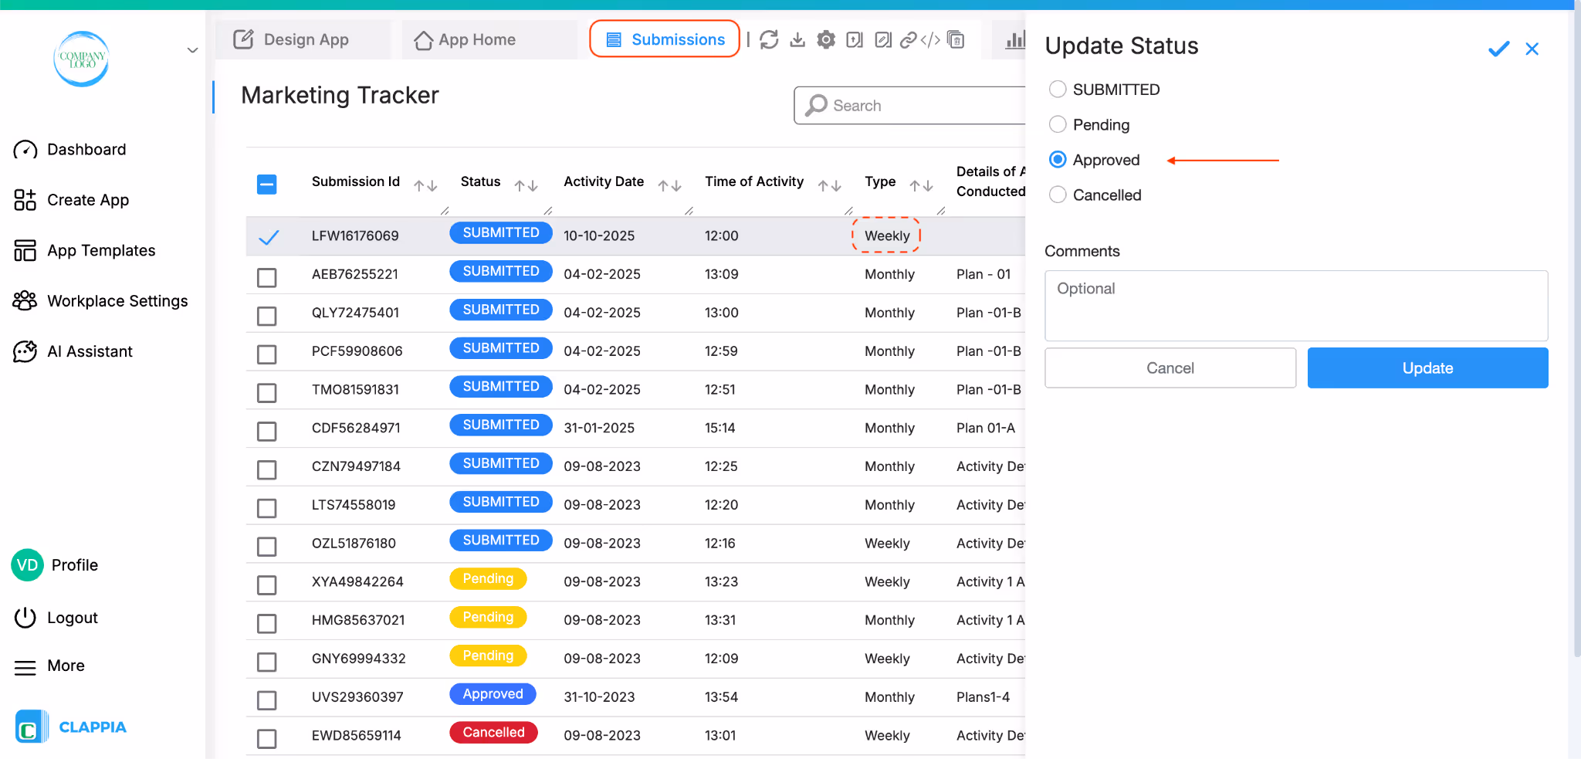Select the Cancelled radio option
The width and height of the screenshot is (1581, 759).
tap(1058, 195)
